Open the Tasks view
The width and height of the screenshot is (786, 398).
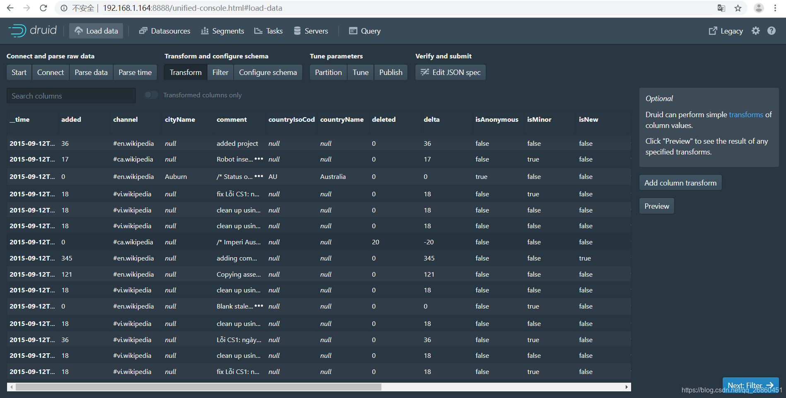click(268, 31)
